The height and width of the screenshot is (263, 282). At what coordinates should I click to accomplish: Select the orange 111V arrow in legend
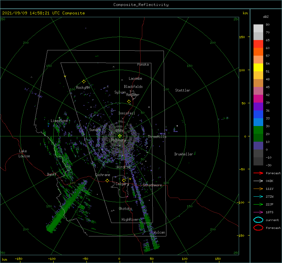coord(258,189)
